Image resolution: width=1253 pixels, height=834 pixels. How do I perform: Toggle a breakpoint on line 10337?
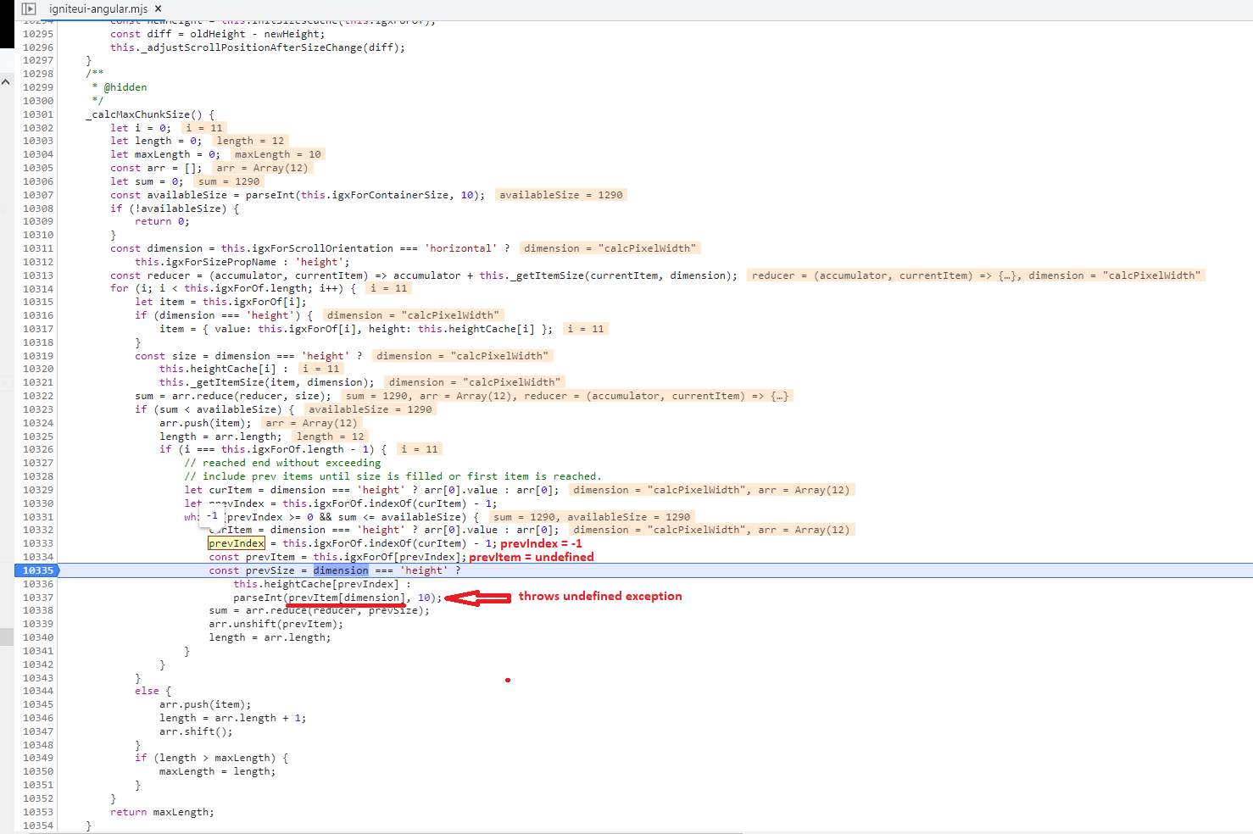click(x=37, y=598)
